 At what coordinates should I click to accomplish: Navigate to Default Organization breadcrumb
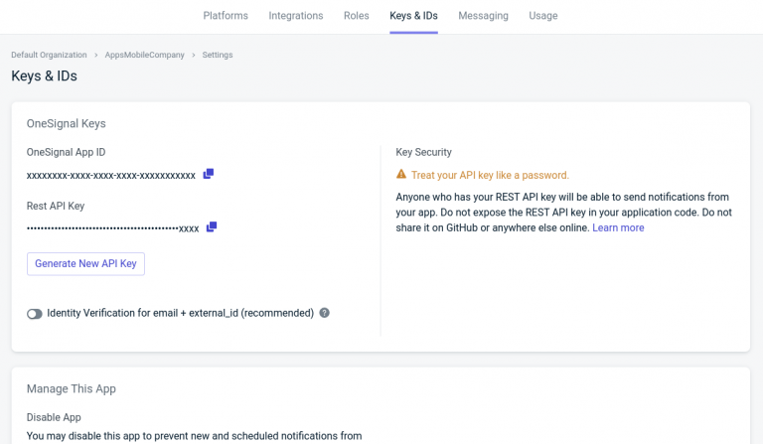(49, 55)
